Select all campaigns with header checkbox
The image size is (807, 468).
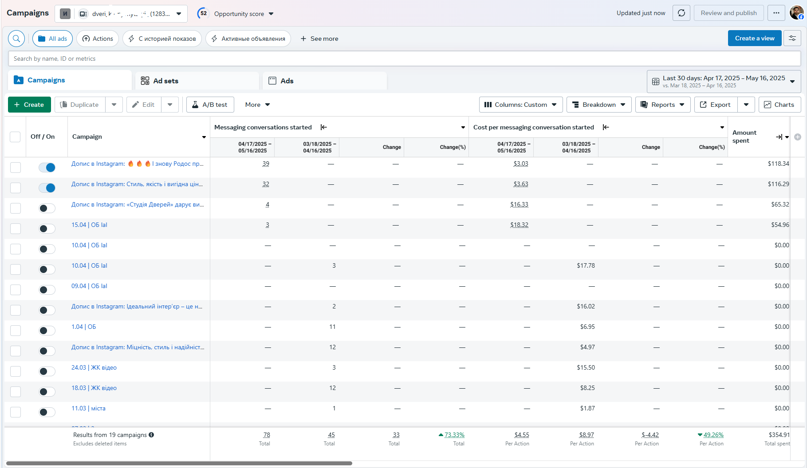(x=15, y=137)
